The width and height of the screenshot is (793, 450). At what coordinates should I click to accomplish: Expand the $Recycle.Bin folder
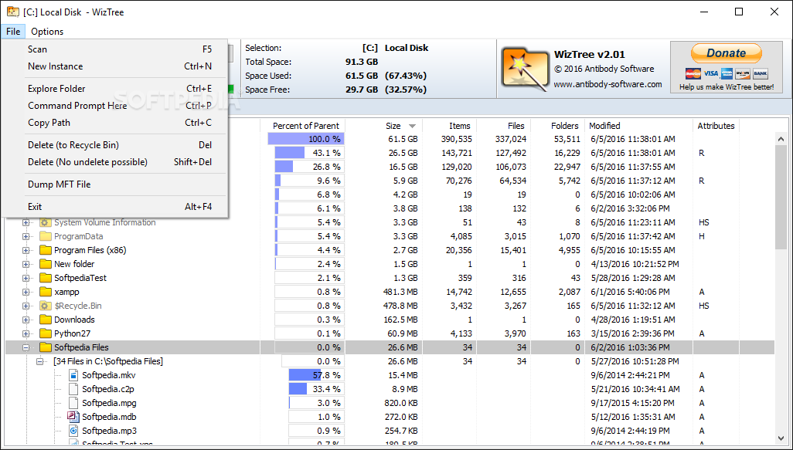[x=26, y=306]
